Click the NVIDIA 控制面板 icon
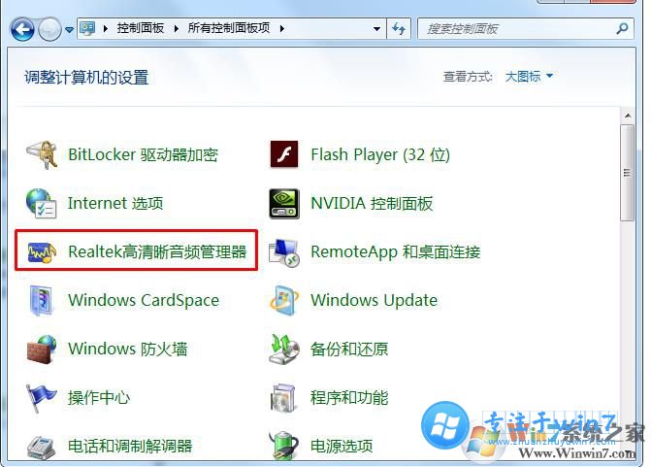 [284, 204]
